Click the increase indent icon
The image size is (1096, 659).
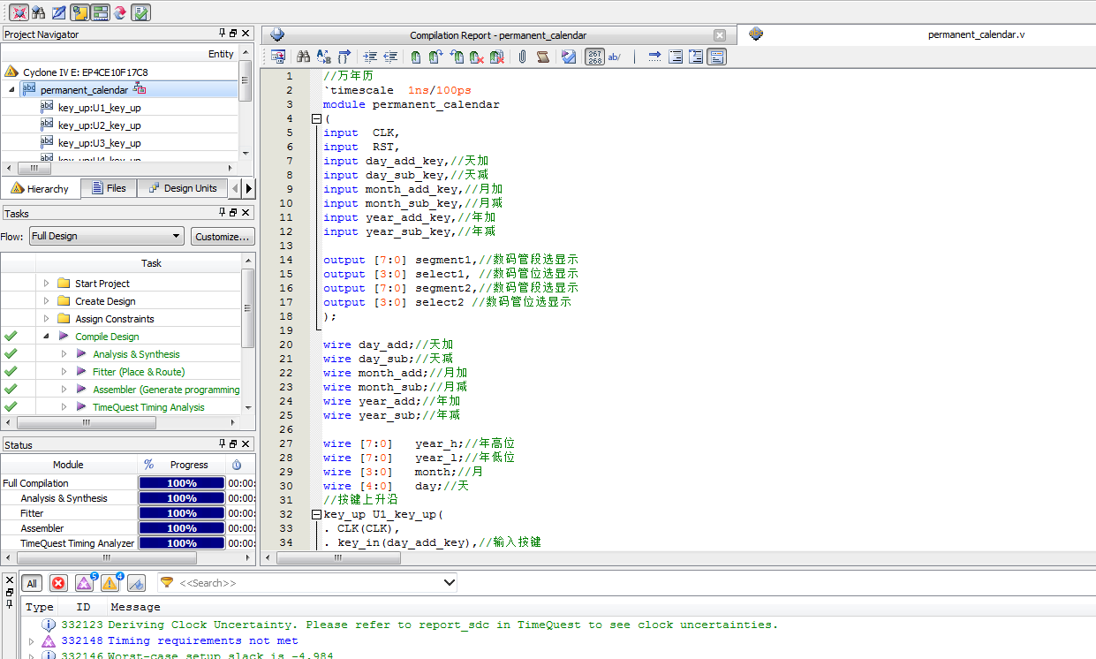tap(370, 57)
